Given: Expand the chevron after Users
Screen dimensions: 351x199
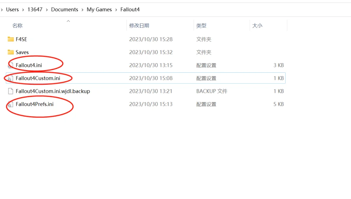Looking at the screenshot, I should (23, 9).
